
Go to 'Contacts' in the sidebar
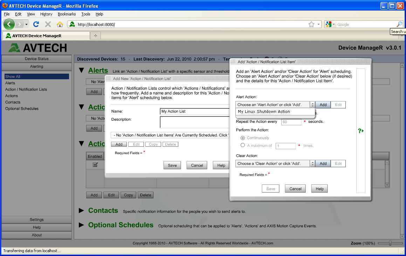pos(13,102)
